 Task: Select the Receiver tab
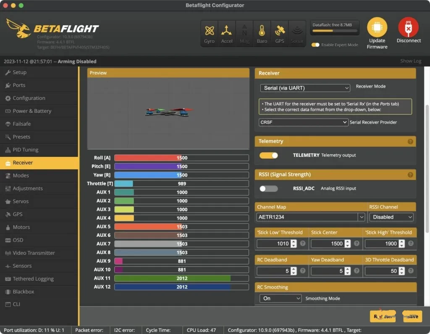click(x=39, y=163)
